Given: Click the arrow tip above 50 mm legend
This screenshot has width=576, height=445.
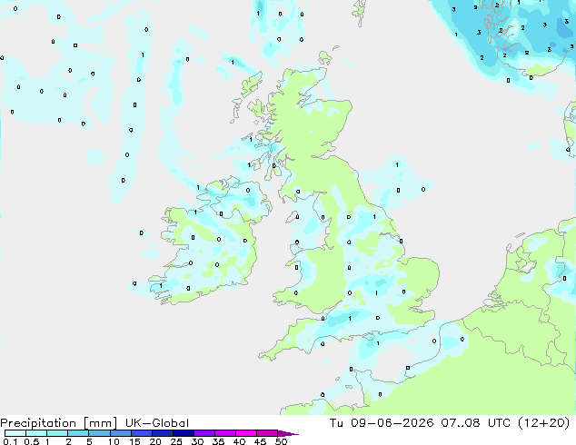Looking at the screenshot, I should pyautogui.click(x=288, y=433).
